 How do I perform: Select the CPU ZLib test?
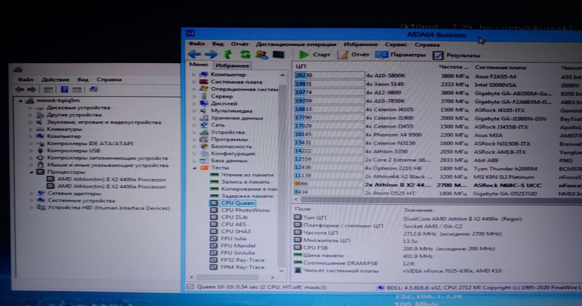click(x=234, y=217)
